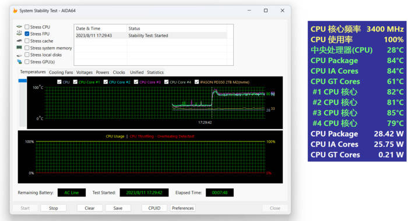Click the greyed Start button

click(25, 208)
